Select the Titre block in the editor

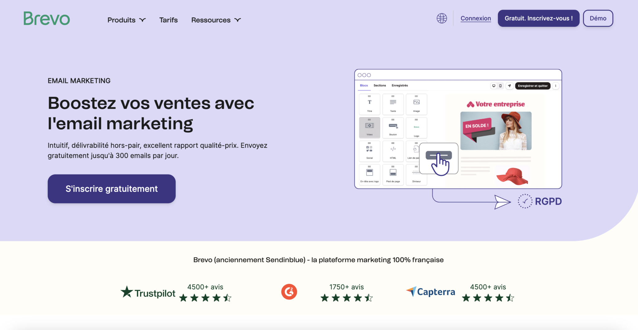[369, 104]
